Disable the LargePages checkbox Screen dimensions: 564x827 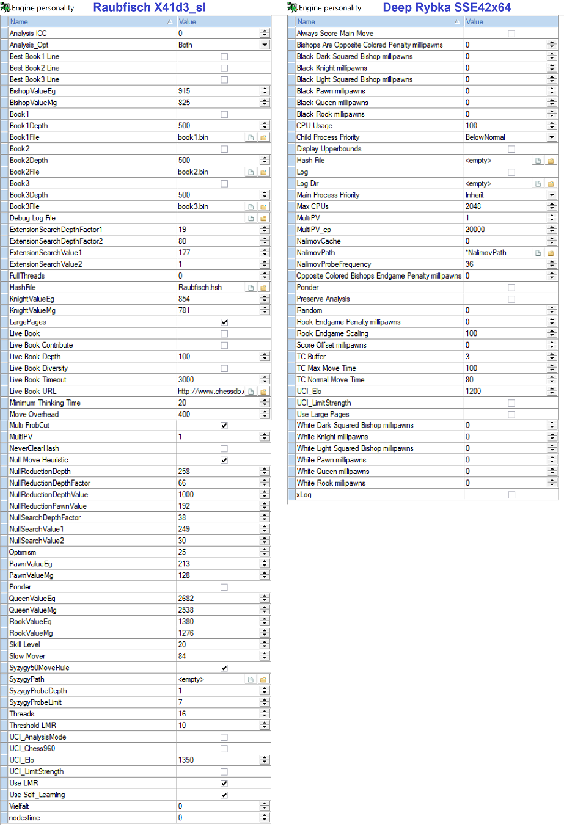[224, 322]
